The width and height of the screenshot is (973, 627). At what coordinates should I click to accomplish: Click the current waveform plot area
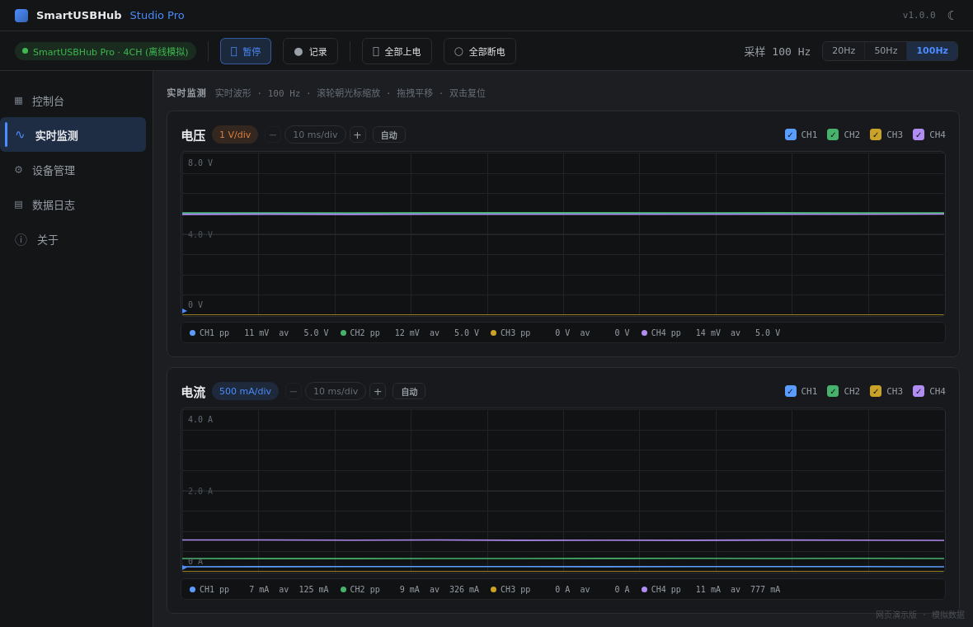563,490
